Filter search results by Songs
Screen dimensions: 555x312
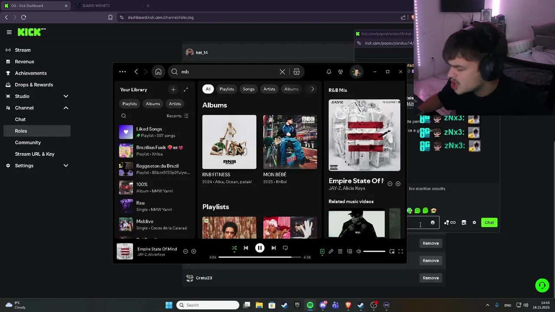(248, 89)
